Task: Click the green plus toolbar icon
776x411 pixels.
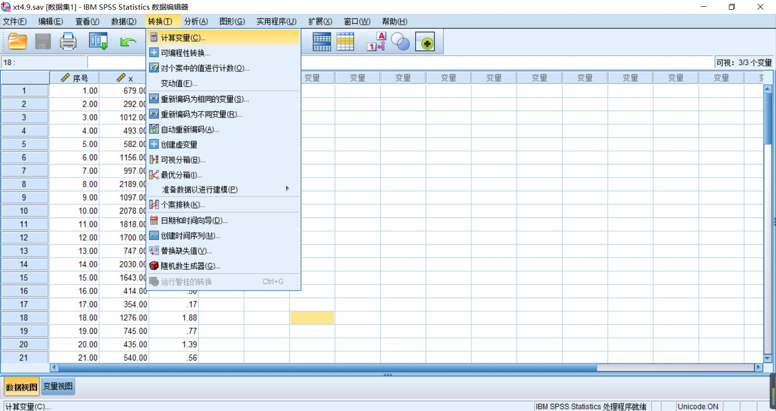Action: coord(425,42)
